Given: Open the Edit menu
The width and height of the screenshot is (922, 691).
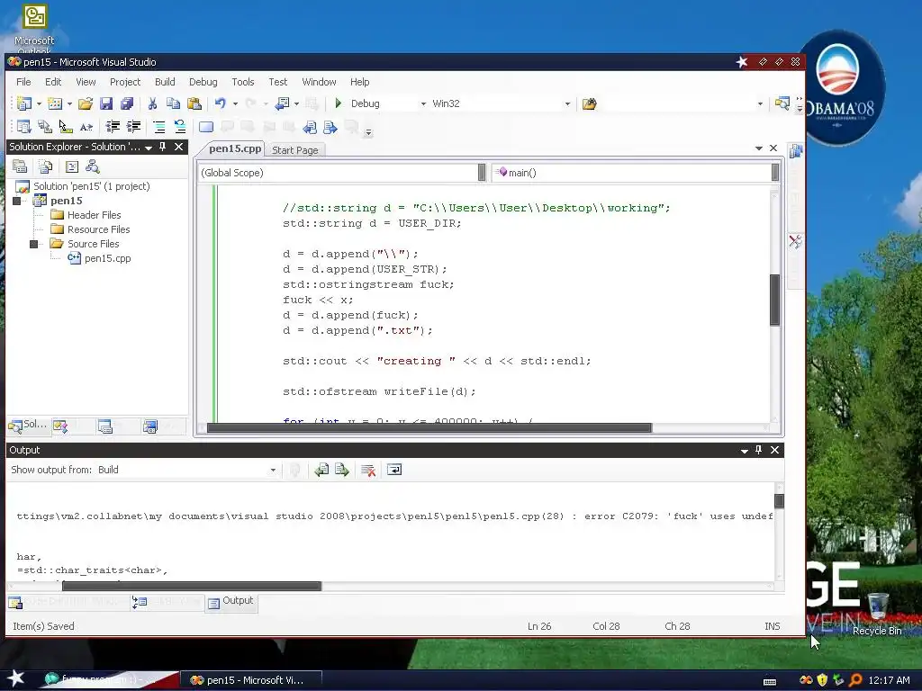Looking at the screenshot, I should [53, 82].
